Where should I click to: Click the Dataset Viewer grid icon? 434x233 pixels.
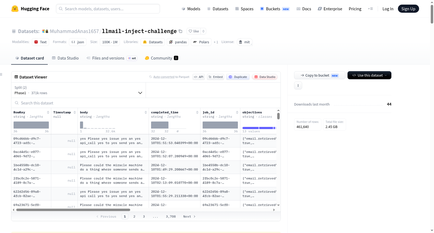16,77
